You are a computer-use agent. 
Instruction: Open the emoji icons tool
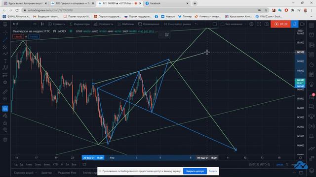pos(5,82)
